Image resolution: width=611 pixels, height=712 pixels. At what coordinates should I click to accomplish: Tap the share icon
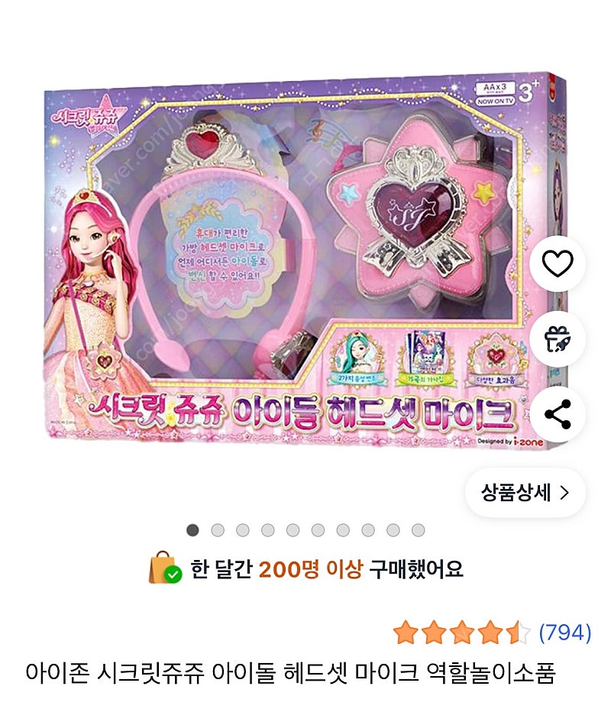pos(558,414)
